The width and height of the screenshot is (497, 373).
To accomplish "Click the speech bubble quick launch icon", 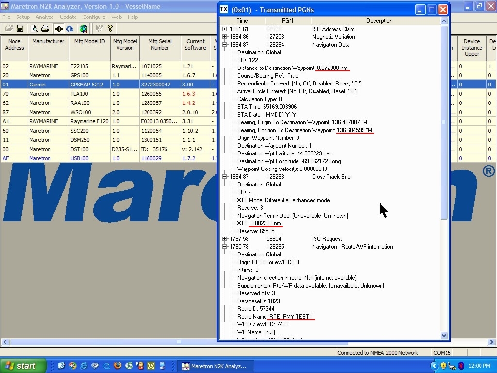I will [95, 366].
